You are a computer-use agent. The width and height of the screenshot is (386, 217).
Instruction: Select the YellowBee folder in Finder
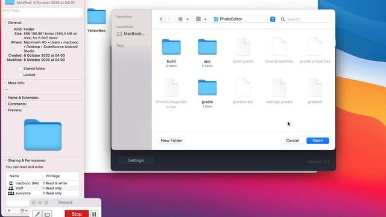point(96,20)
